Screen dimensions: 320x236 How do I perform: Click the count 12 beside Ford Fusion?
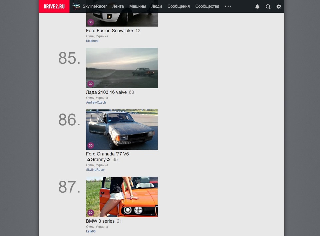[x=138, y=31]
